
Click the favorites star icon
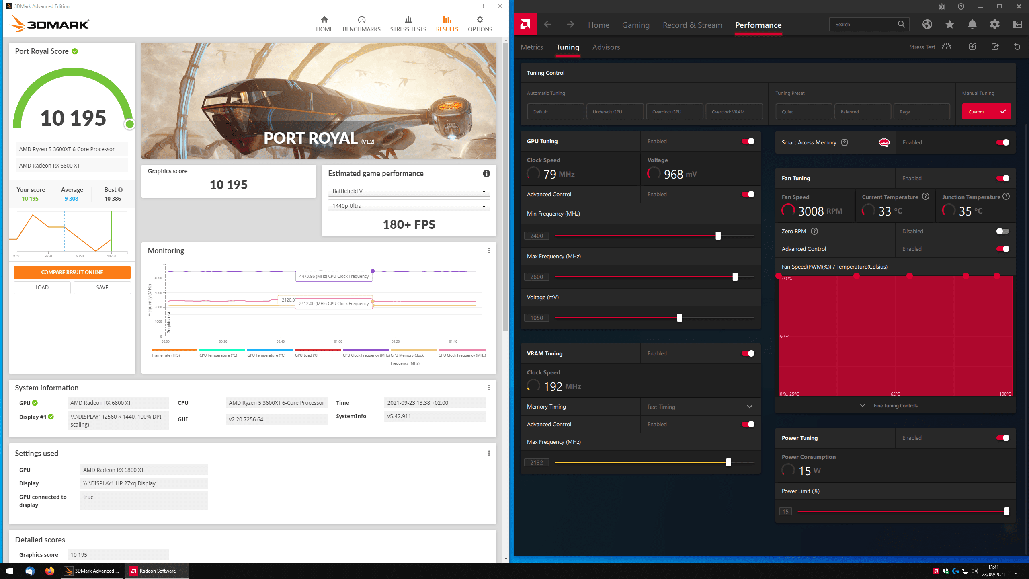tap(949, 25)
